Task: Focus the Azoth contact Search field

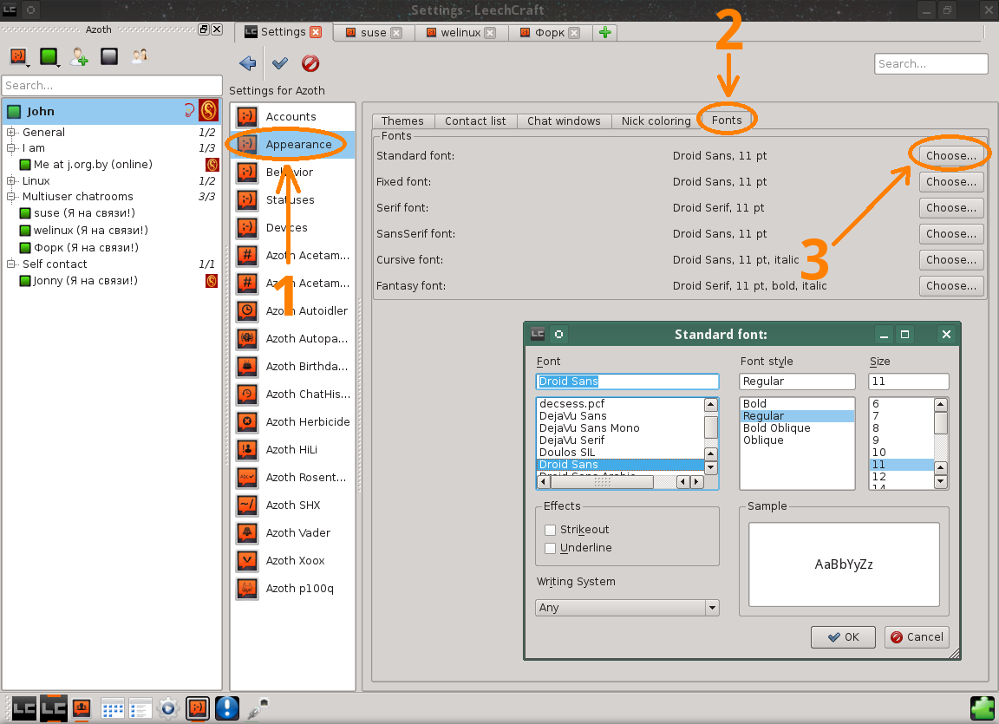Action: [x=112, y=85]
